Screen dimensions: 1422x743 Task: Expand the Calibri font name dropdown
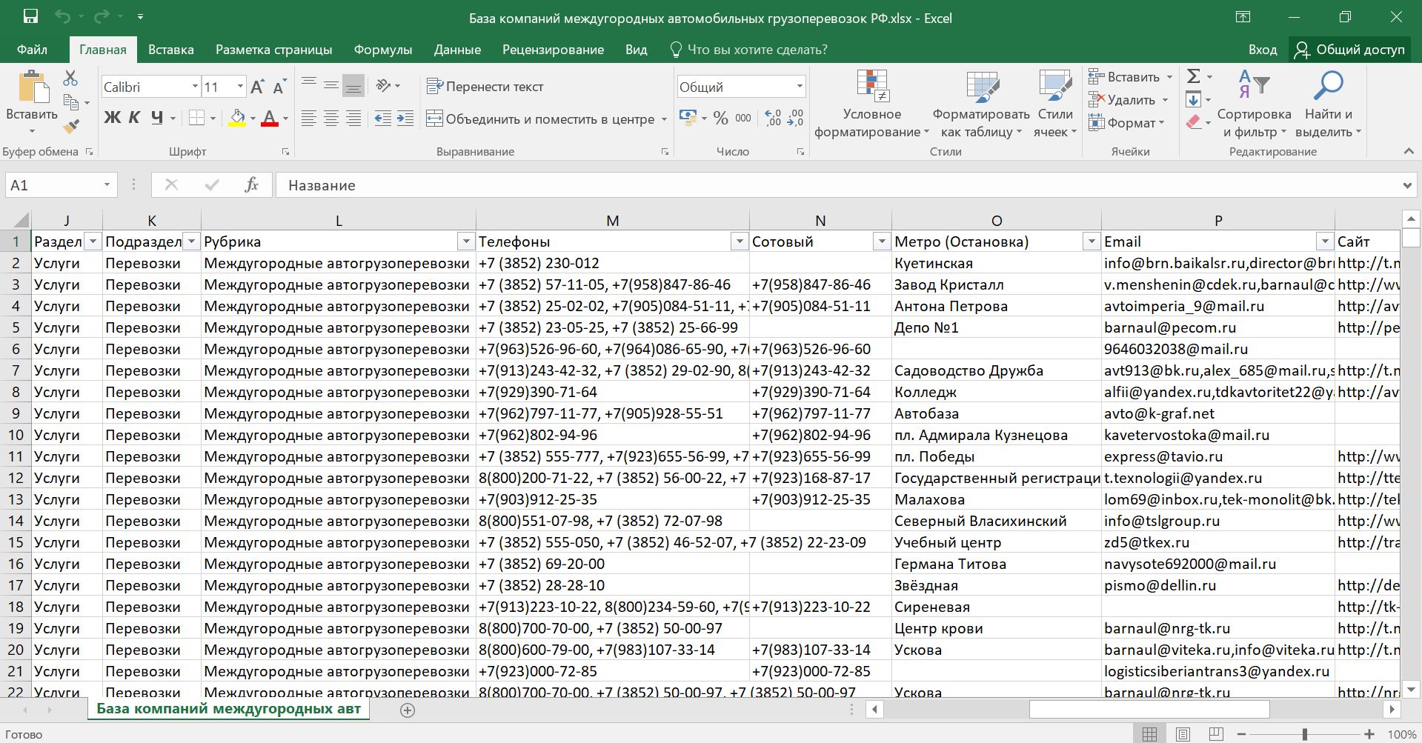tap(195, 87)
